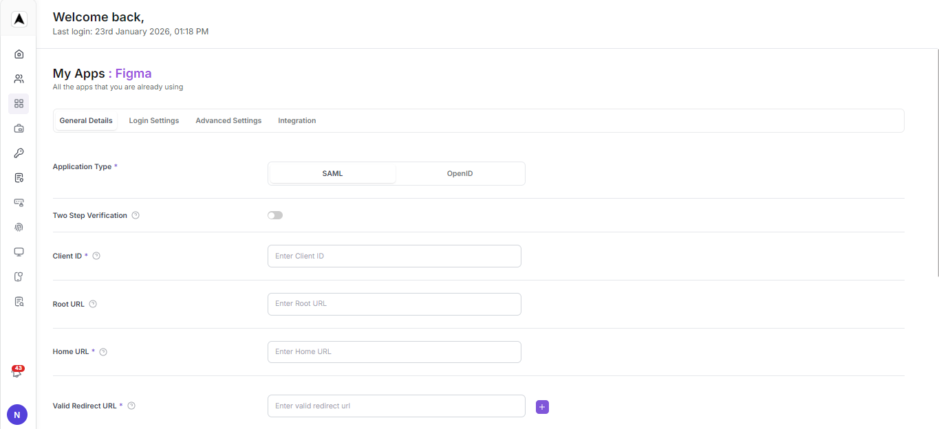Choose OpenID application type
This screenshot has height=429, width=939.
coord(460,173)
